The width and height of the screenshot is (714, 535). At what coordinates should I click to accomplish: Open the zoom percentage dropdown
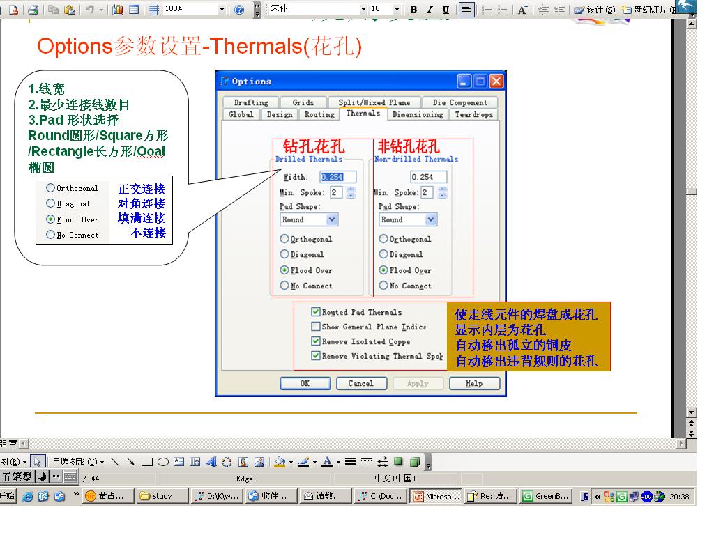click(222, 10)
